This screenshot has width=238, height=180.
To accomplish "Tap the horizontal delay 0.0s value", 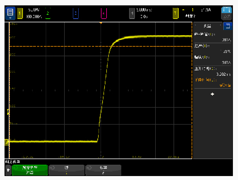I will [x=144, y=16].
